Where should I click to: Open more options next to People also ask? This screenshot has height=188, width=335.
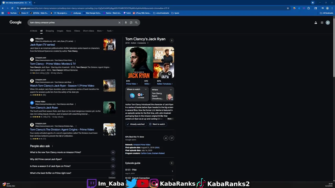52,146
